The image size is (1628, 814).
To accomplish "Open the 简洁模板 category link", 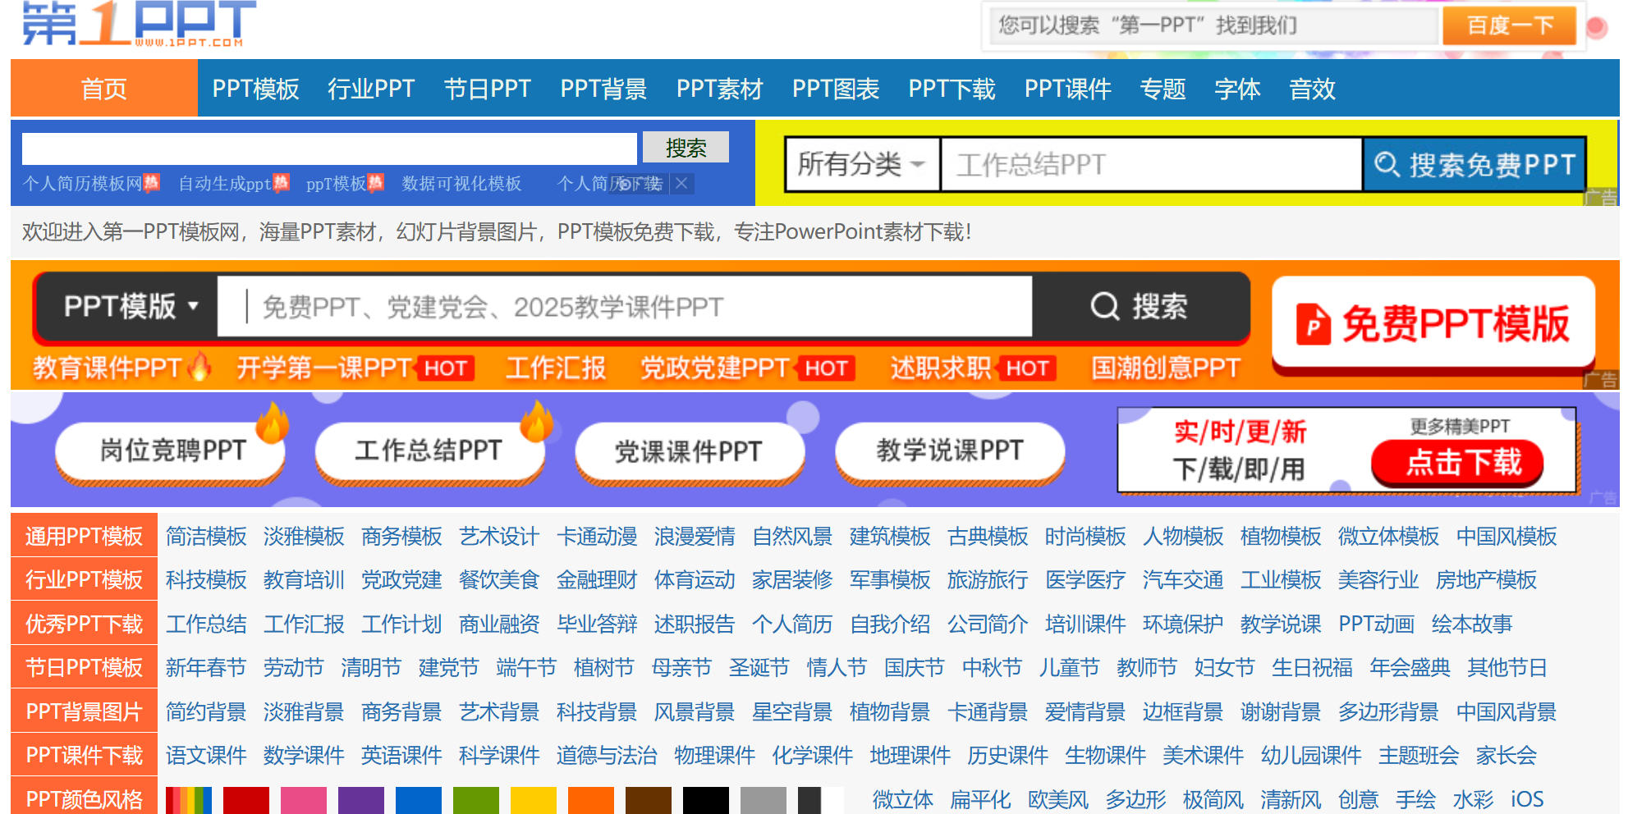I will [x=206, y=537].
